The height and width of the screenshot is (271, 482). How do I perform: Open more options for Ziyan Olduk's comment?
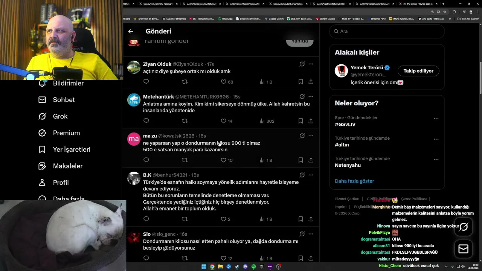(x=311, y=64)
